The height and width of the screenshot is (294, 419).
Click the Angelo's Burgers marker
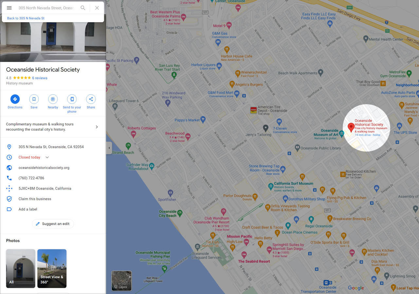point(232,84)
